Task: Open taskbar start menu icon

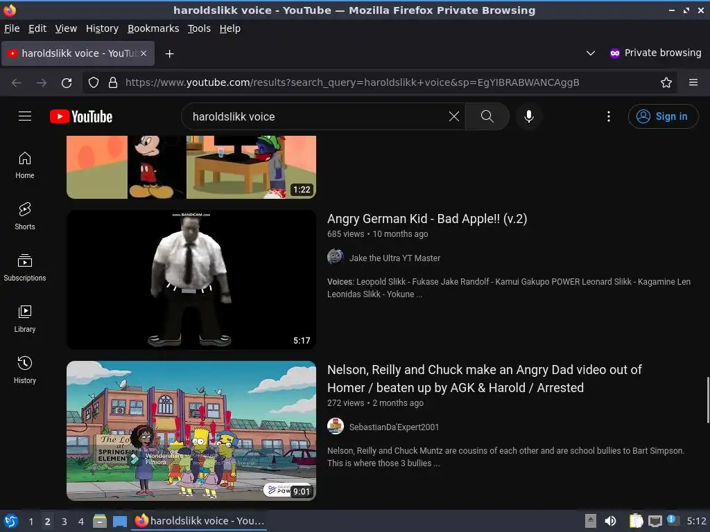Action: coord(11,521)
